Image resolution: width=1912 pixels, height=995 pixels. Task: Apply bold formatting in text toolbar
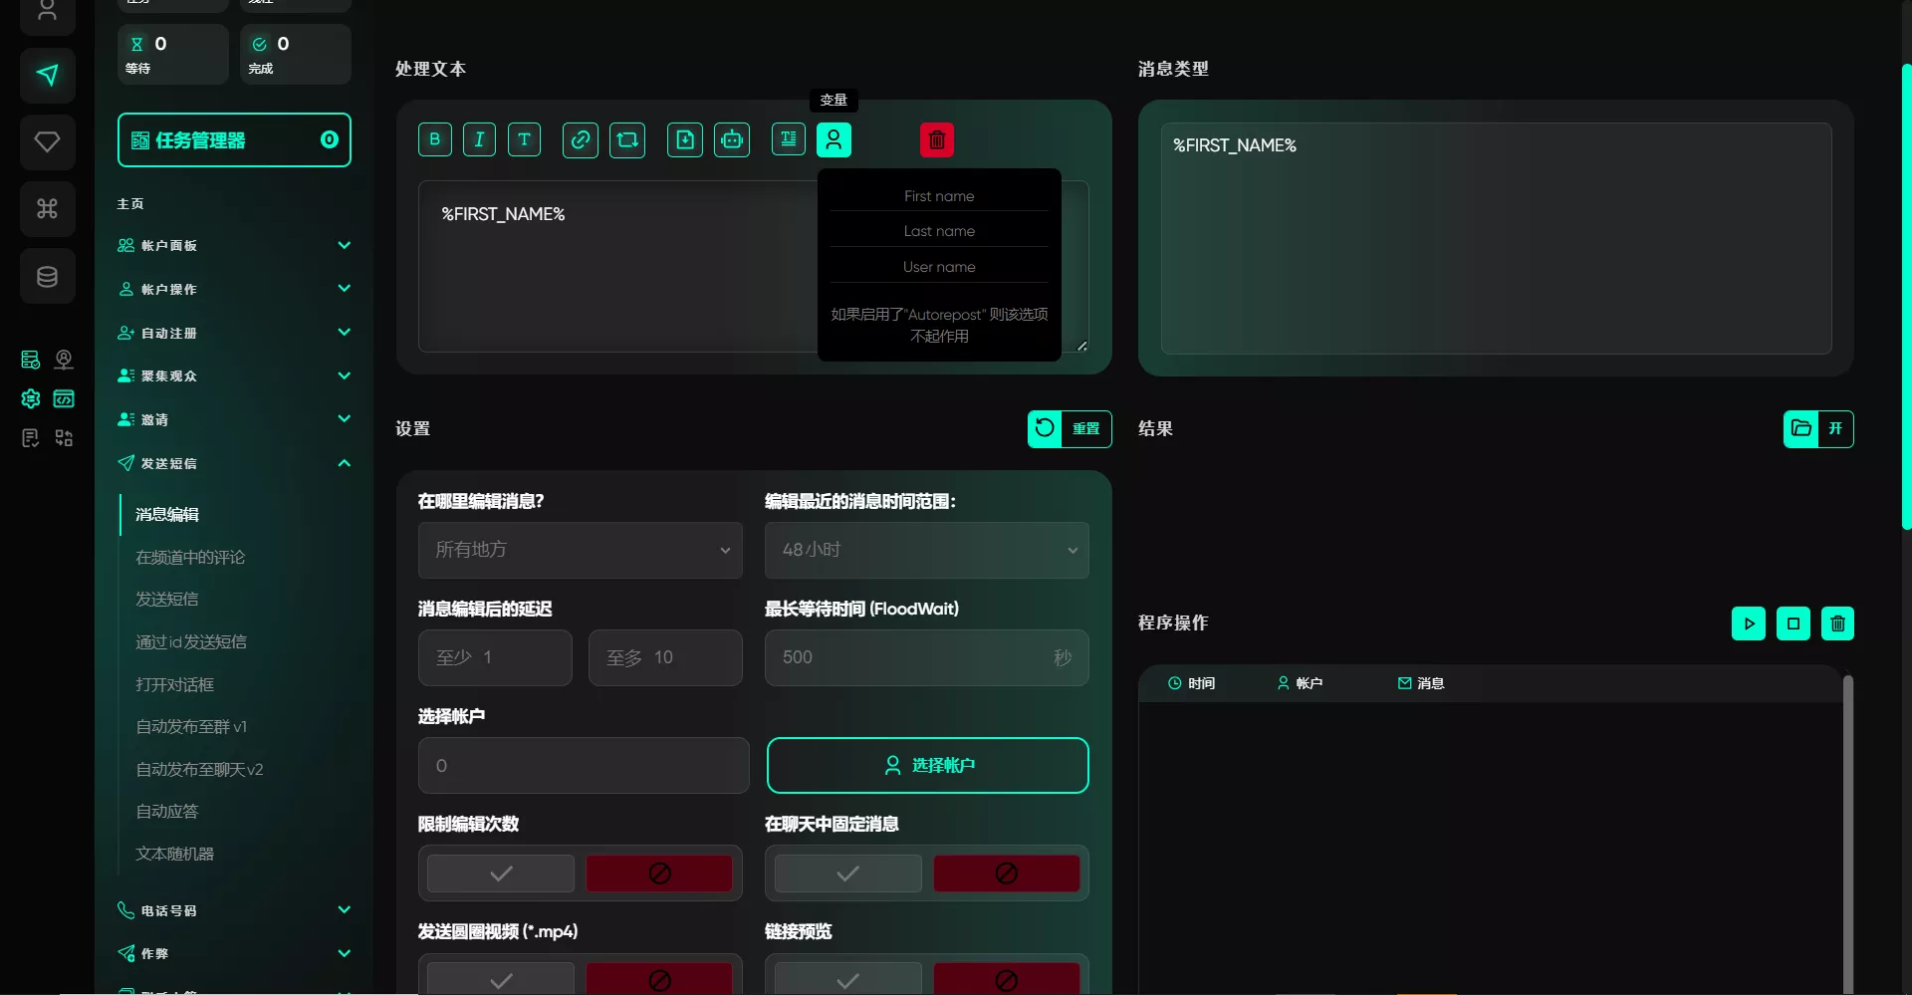[x=435, y=139]
